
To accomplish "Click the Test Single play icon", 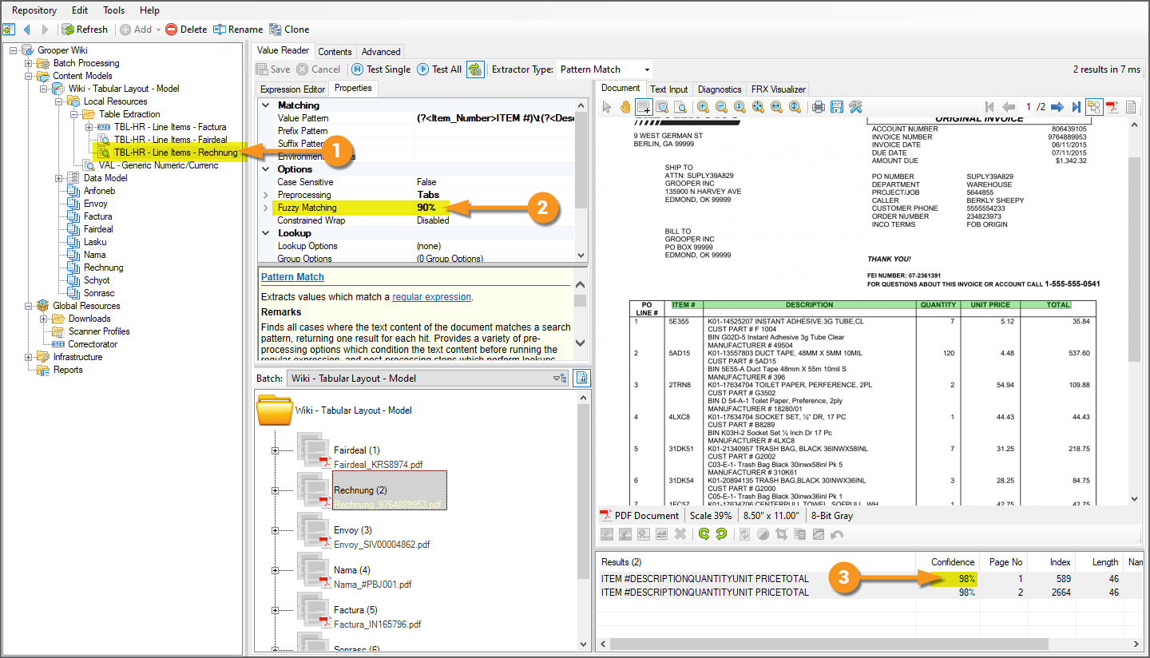I will pyautogui.click(x=357, y=69).
